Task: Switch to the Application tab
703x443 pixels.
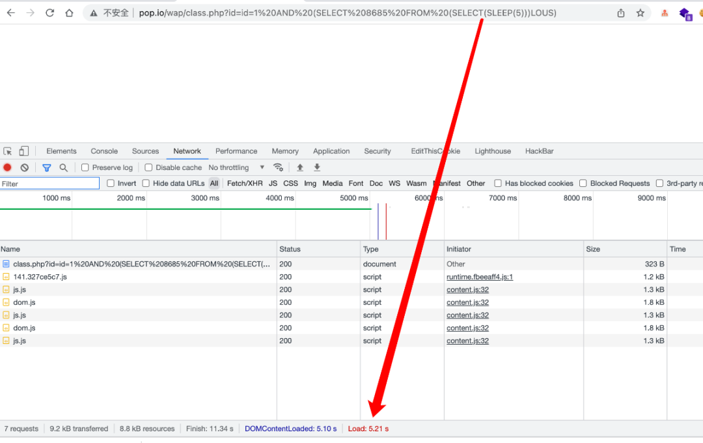Action: [x=331, y=151]
